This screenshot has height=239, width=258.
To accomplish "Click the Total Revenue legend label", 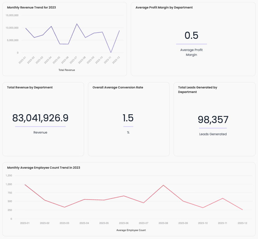I will pyautogui.click(x=67, y=70).
